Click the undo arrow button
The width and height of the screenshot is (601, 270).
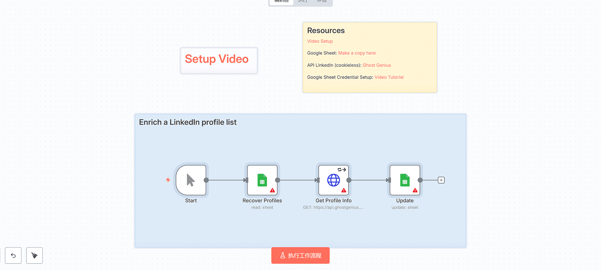[x=13, y=255]
